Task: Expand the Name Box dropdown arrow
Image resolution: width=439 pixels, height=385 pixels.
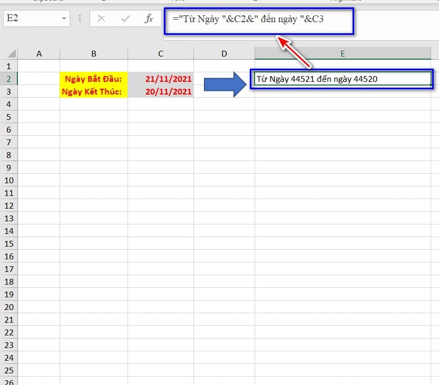Action: 64,18
